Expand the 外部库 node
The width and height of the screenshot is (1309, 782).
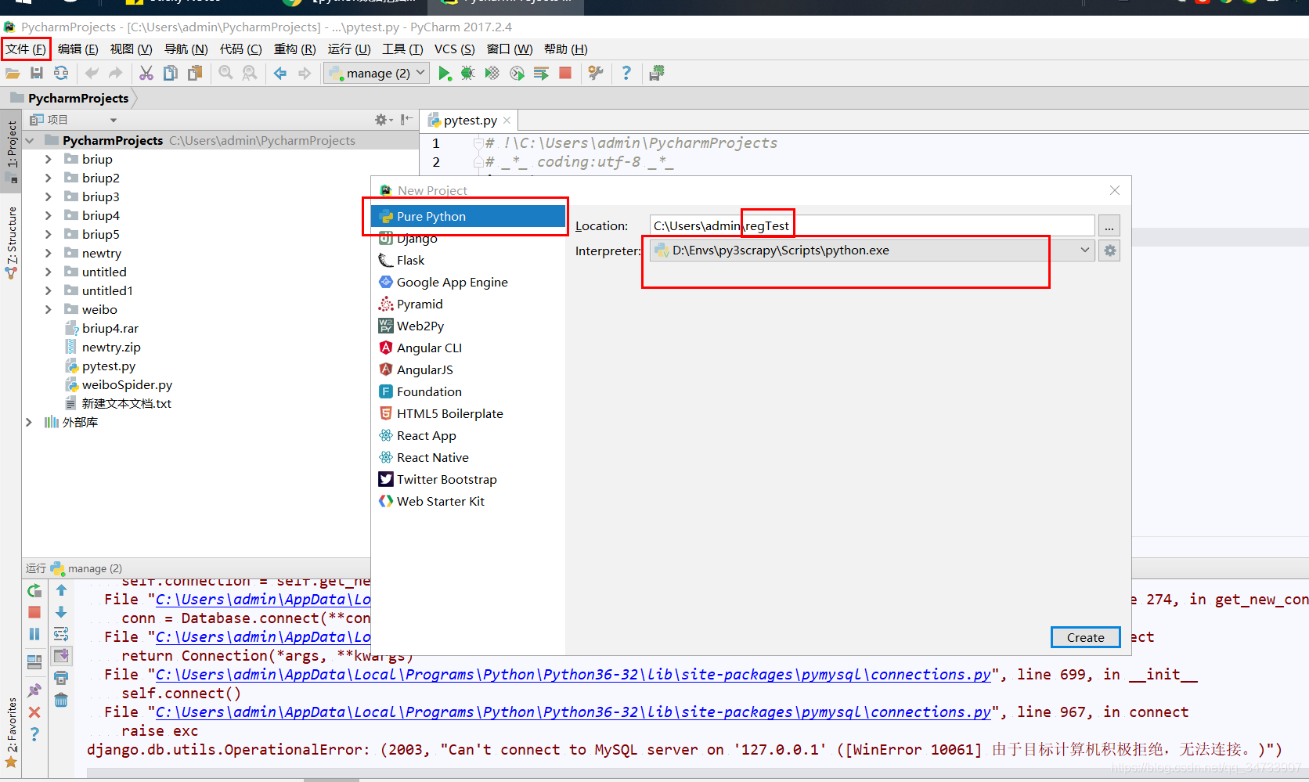point(29,422)
